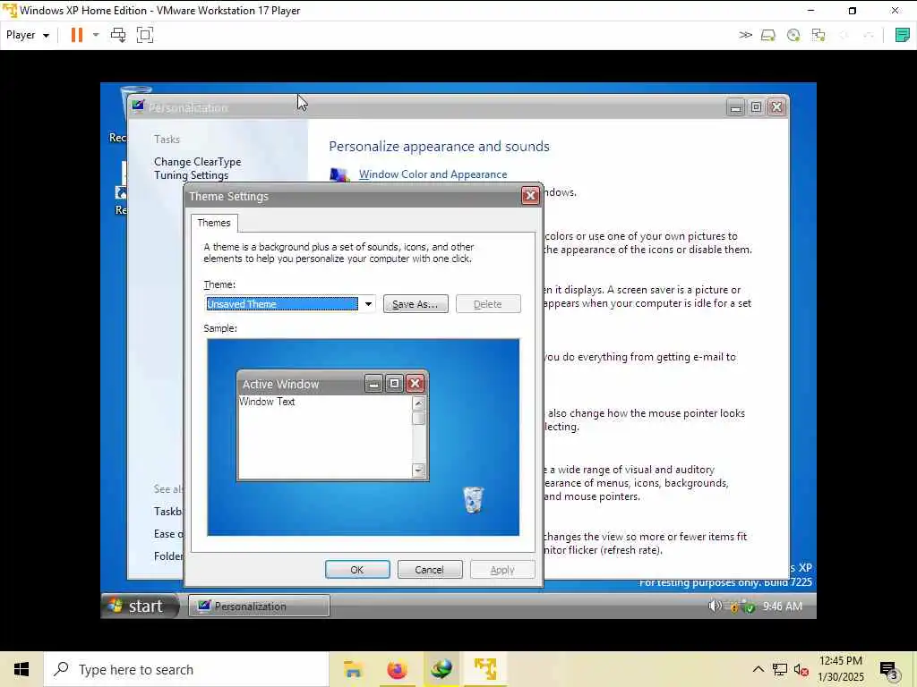Click the Window Color and Appearance icon
This screenshot has width=917, height=687.
(339, 174)
